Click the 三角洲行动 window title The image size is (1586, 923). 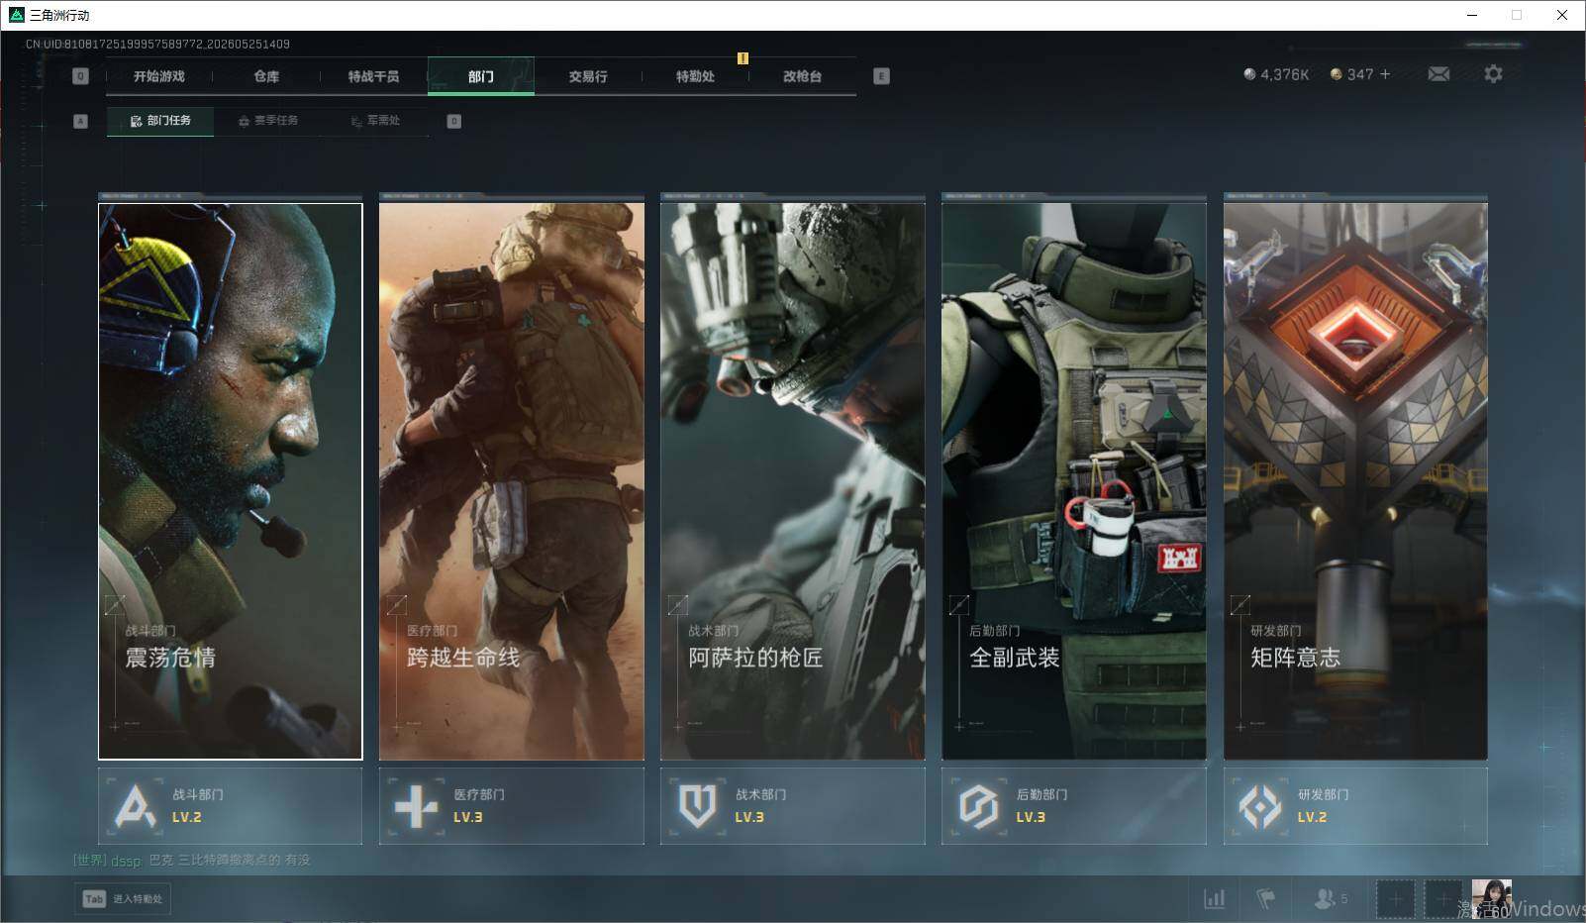pos(59,15)
